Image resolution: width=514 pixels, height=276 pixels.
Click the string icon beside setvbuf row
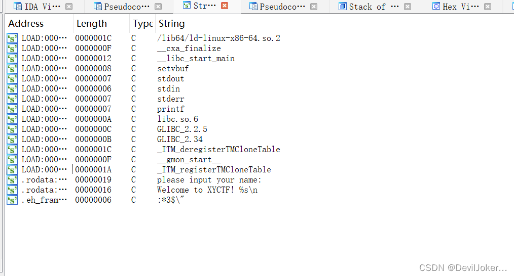coord(12,69)
